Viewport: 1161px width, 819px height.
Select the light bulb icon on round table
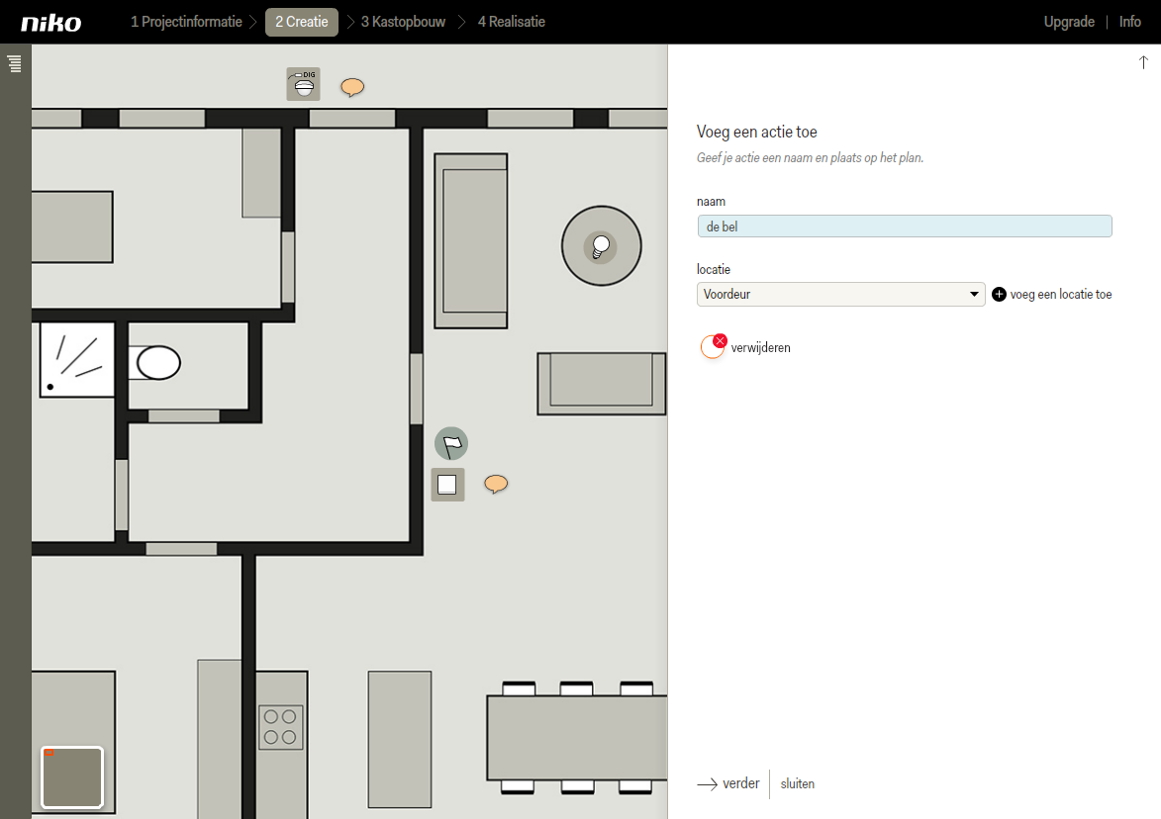(601, 246)
